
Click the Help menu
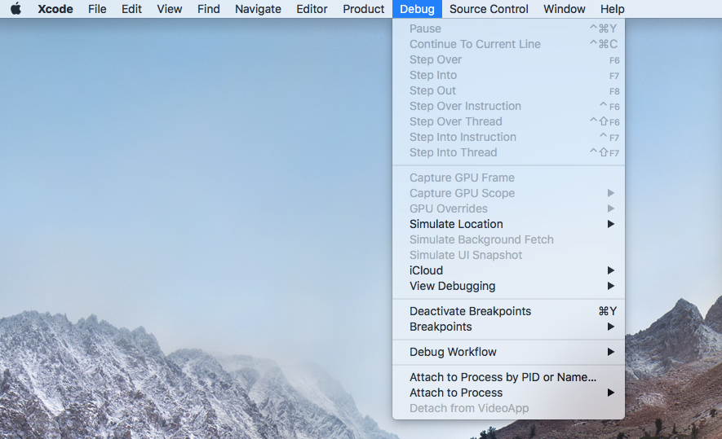tap(612, 9)
